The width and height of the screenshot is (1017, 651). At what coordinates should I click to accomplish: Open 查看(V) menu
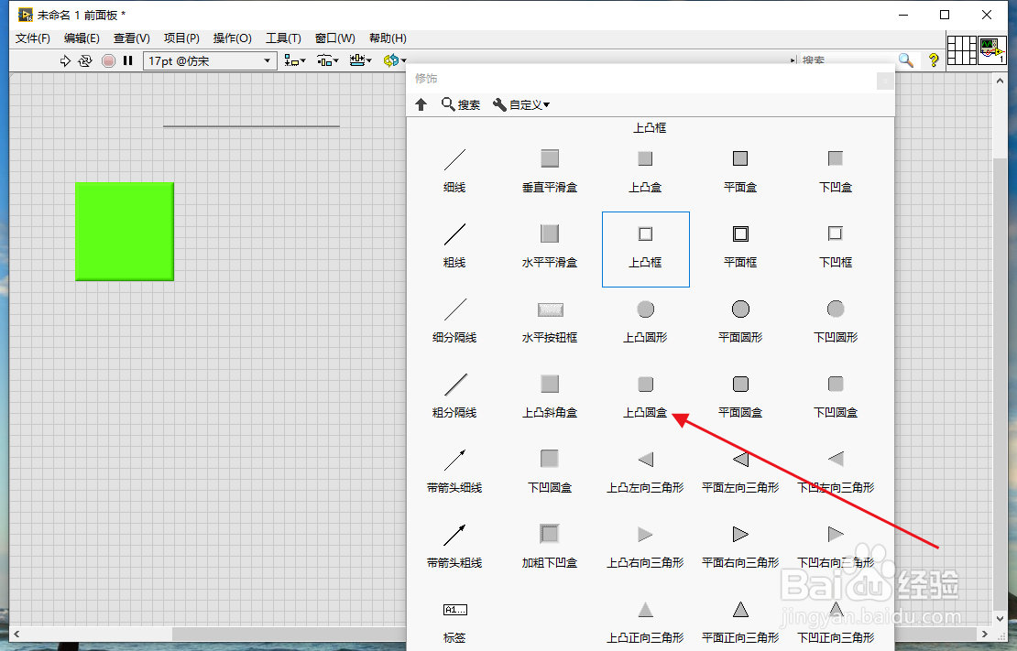(132, 38)
